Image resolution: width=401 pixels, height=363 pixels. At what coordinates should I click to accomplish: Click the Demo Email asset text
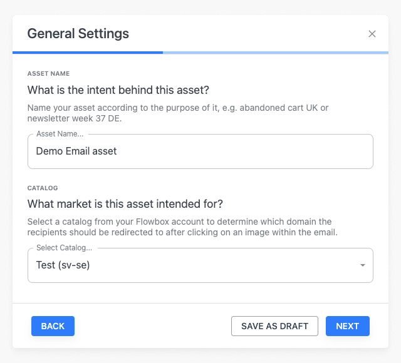(x=76, y=151)
